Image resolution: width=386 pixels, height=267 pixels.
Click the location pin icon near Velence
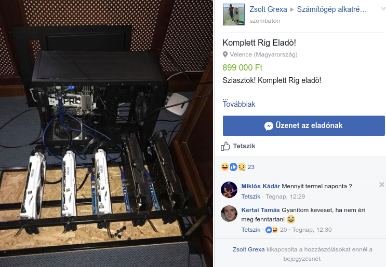coord(225,54)
